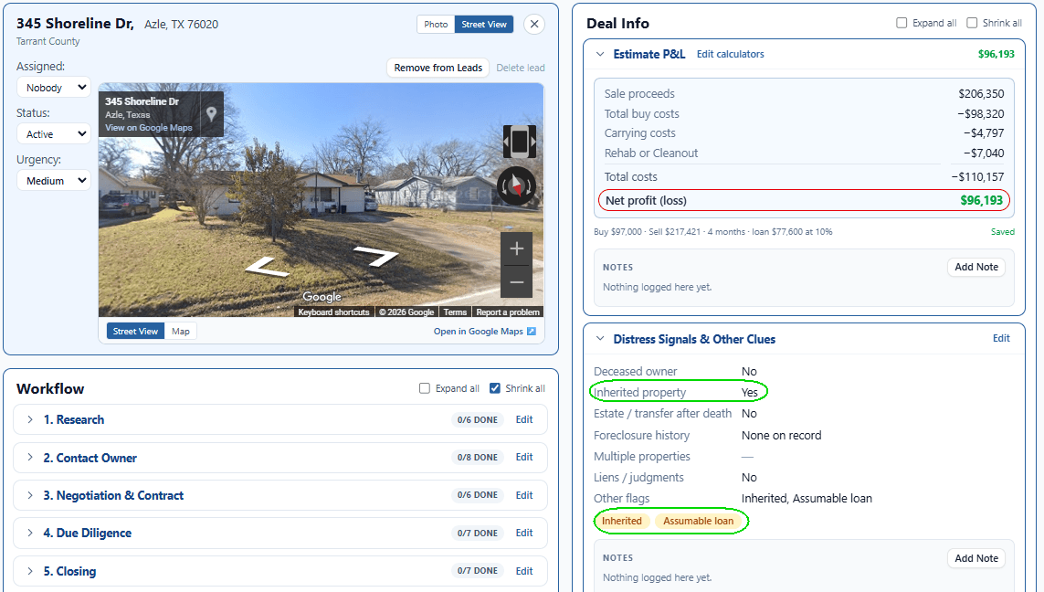Click the Rehab or Cleanout value −$7,040
This screenshot has height=592, width=1044.
tap(984, 153)
